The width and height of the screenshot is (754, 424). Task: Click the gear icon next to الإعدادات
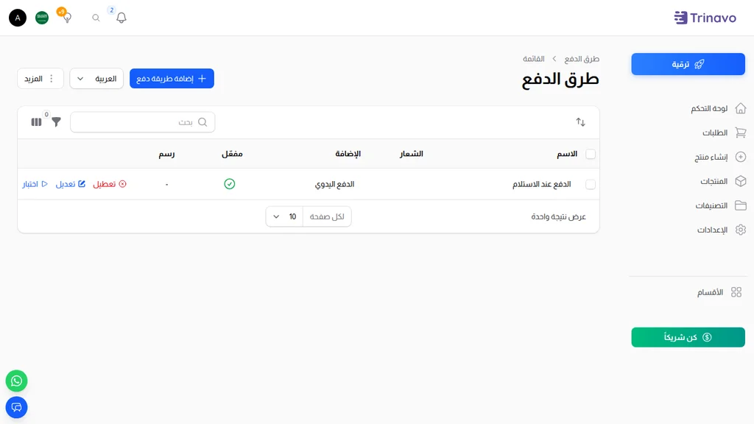pos(741,230)
